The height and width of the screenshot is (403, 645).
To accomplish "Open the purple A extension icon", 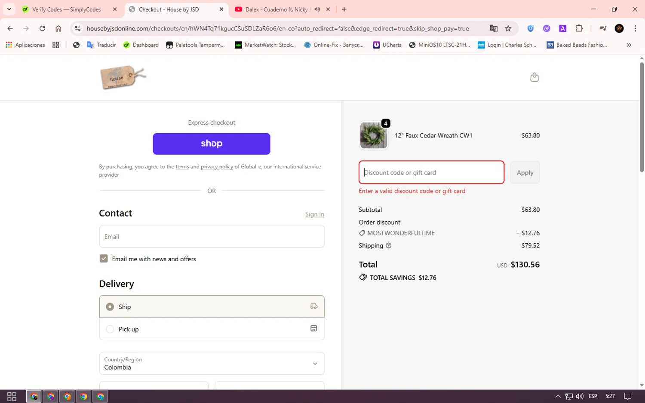I will (x=562, y=28).
